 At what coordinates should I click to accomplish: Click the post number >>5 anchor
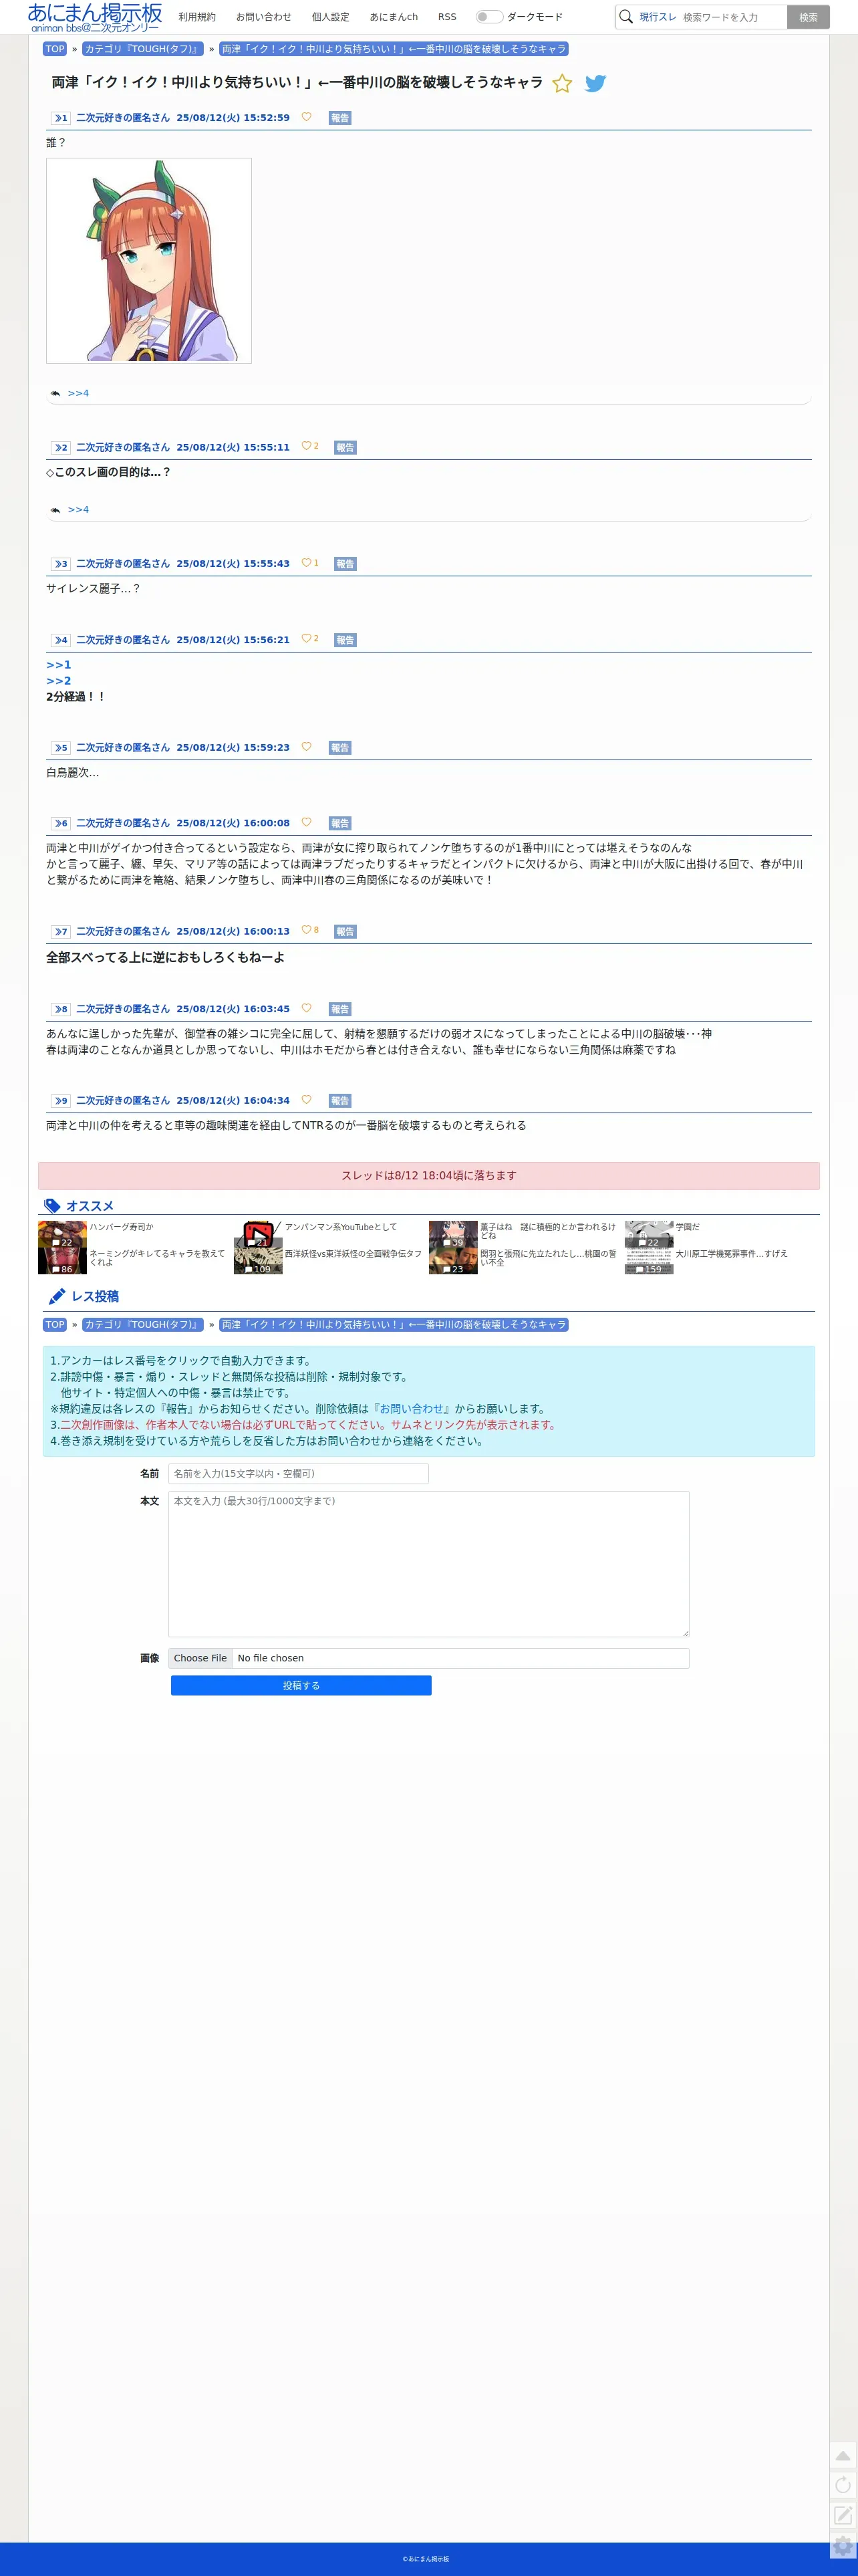tap(61, 748)
